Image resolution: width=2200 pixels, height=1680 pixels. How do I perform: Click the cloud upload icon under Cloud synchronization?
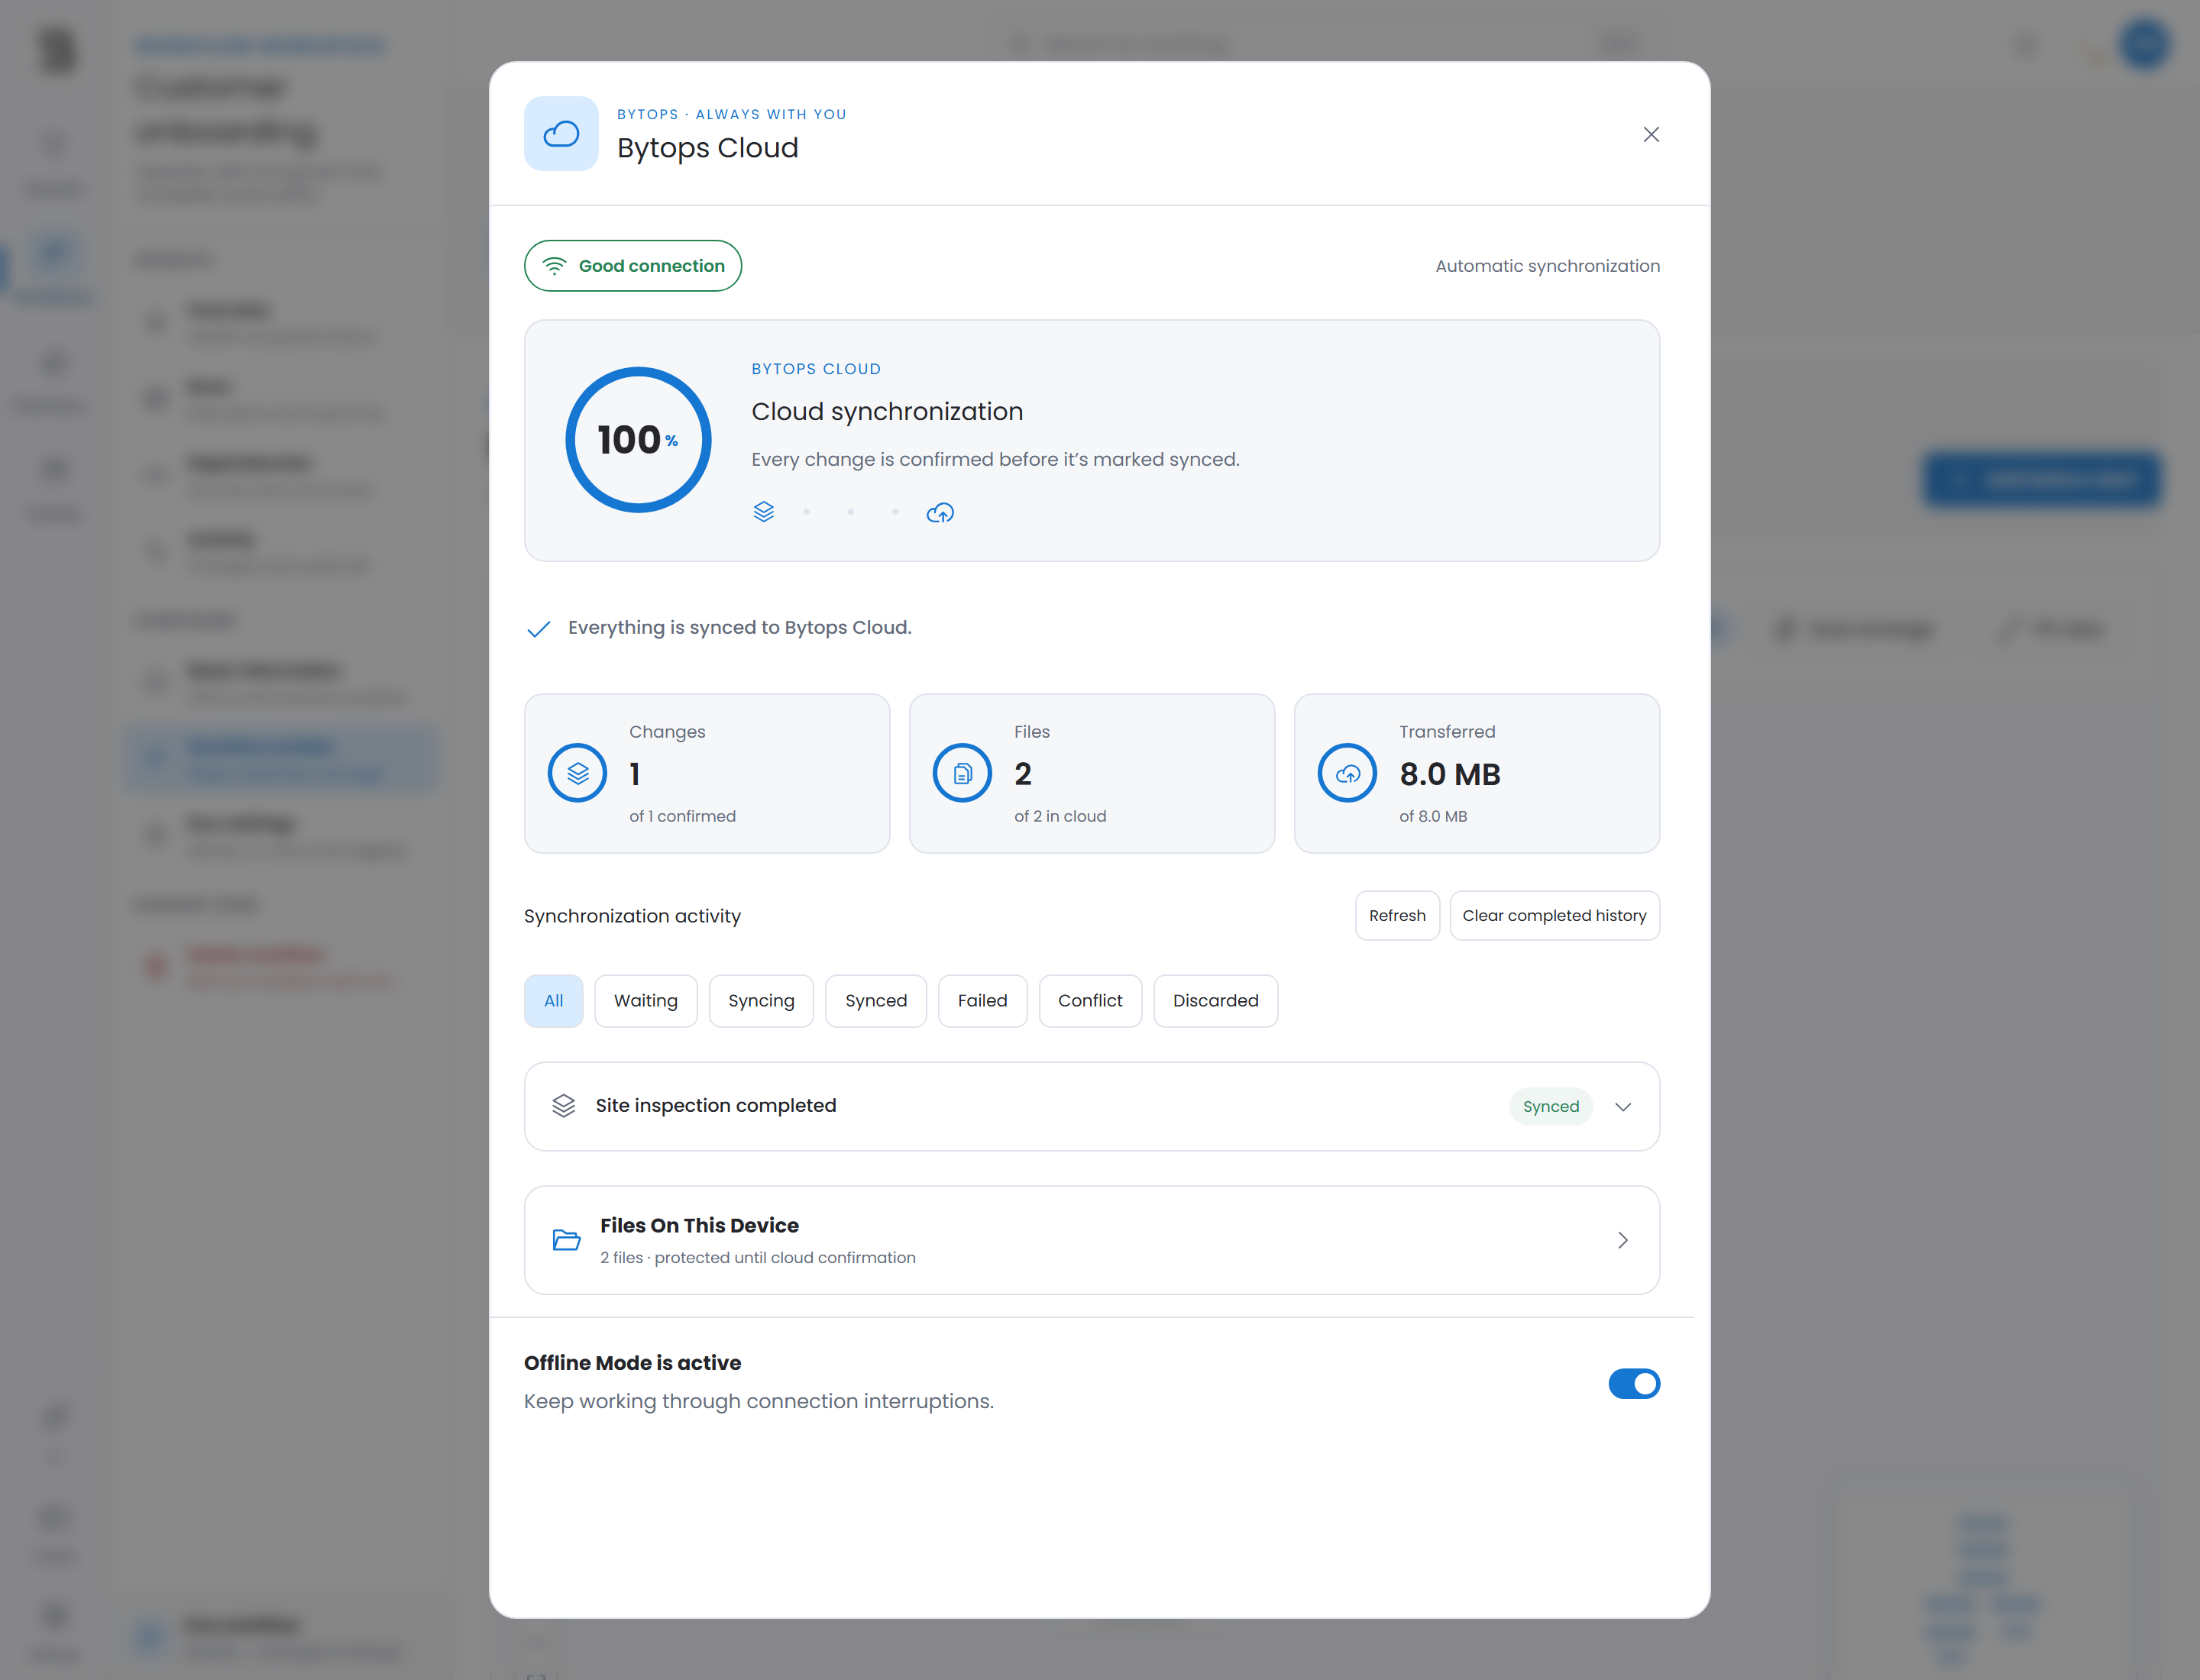coord(940,513)
